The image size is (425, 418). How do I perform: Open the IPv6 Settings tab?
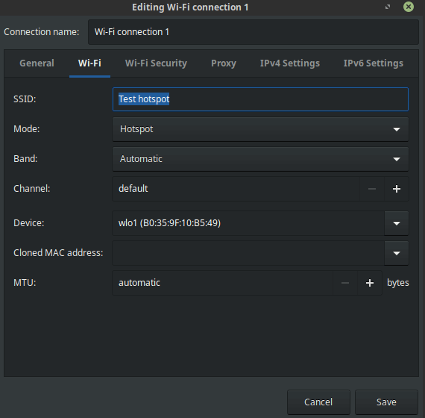tap(374, 63)
